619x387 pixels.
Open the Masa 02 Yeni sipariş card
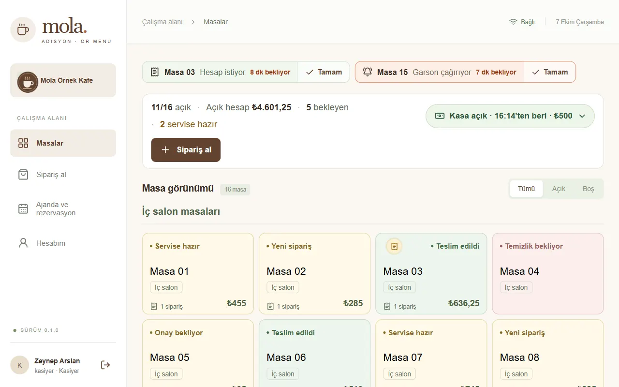314,273
